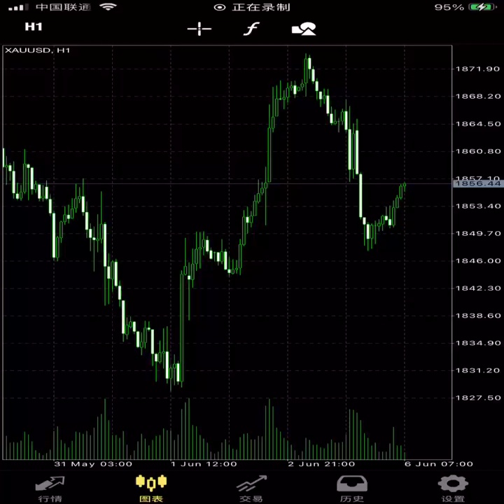This screenshot has height=504, width=504.
Task: Tap the 1827.50 price axis label
Action: point(478,398)
